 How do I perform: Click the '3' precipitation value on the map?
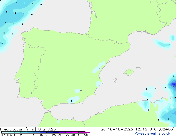coord(7,12)
